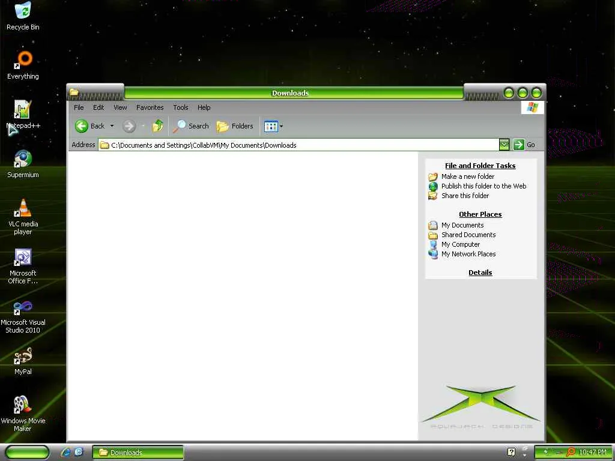Open the Views dropdown arrow
Viewport: 615px width, 461px height.
tap(281, 126)
